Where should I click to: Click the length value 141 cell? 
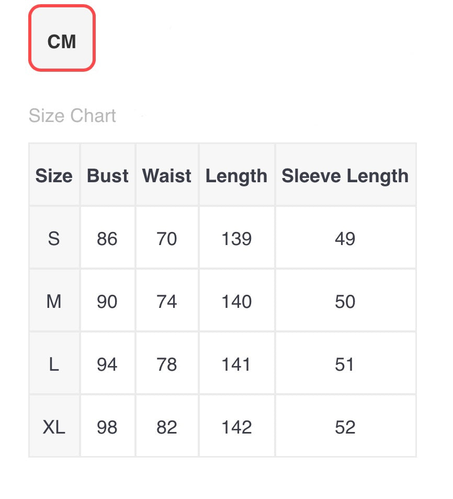coord(236,364)
